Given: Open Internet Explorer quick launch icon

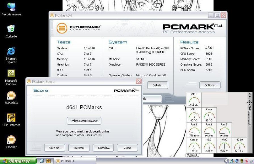Looking at the screenshot, I should [x=42, y=161].
